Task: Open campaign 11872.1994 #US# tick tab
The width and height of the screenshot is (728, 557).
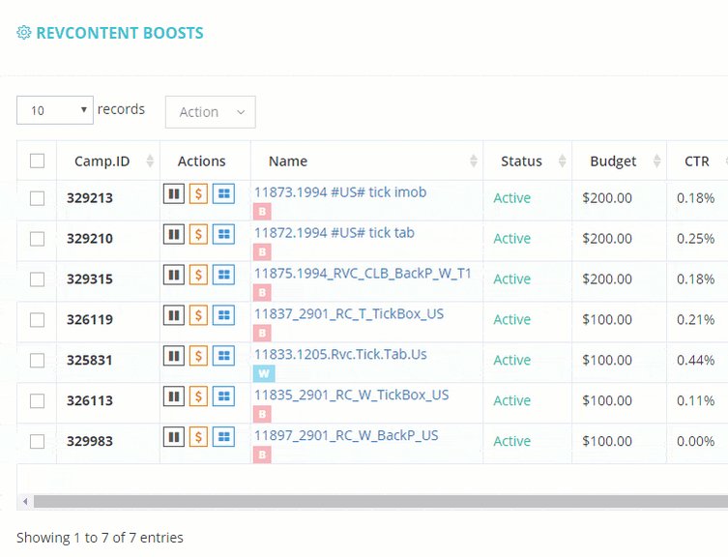Action: [x=335, y=232]
